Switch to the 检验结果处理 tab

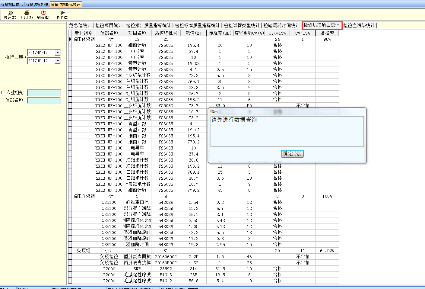point(37,5)
